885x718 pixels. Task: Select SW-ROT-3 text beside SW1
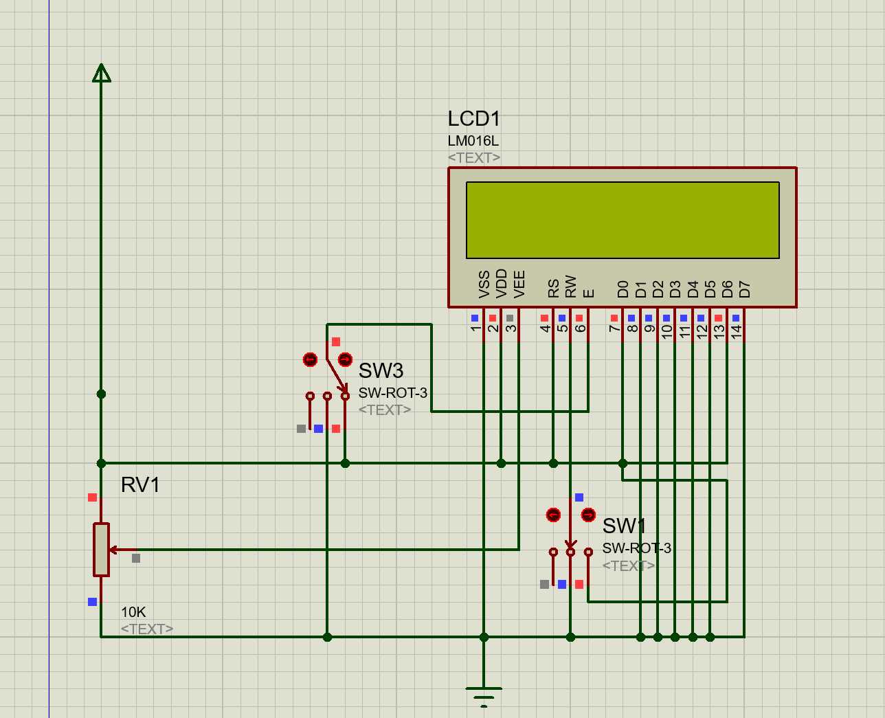[637, 548]
